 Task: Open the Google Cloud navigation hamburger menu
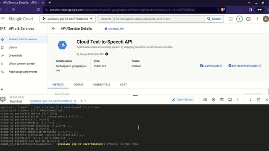(3, 19)
